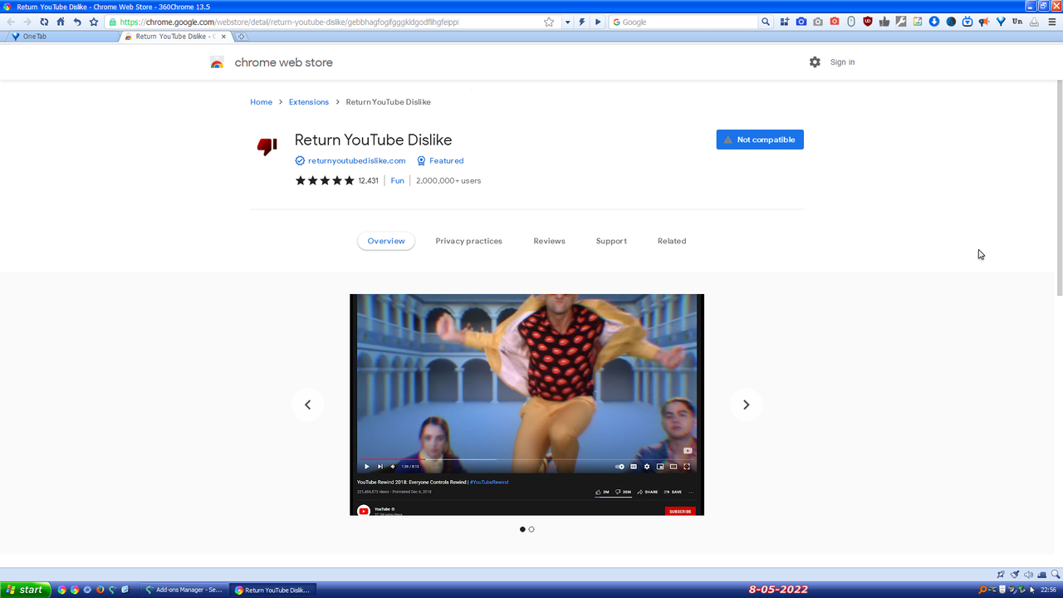Open the Support tab
The height and width of the screenshot is (598, 1063).
[611, 241]
